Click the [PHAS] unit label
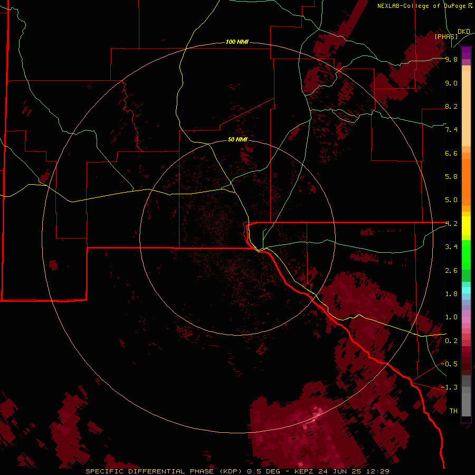Screen dimensions: 475x475 (x=446, y=36)
